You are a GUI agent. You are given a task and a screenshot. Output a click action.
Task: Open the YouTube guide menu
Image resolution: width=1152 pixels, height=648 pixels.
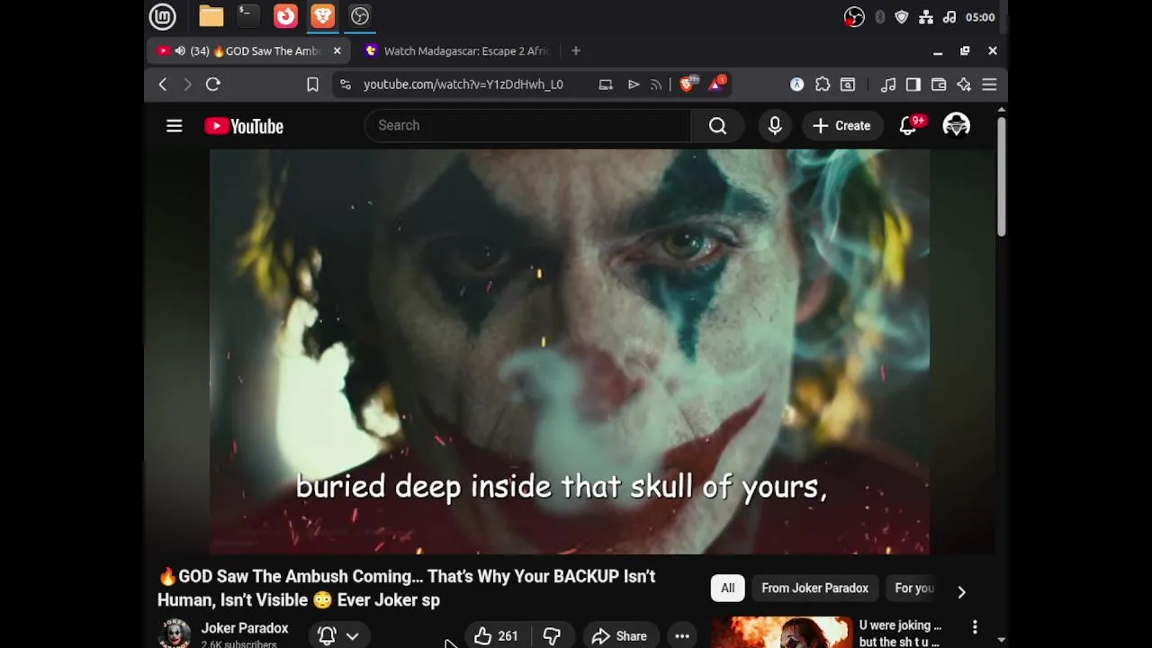click(x=175, y=126)
